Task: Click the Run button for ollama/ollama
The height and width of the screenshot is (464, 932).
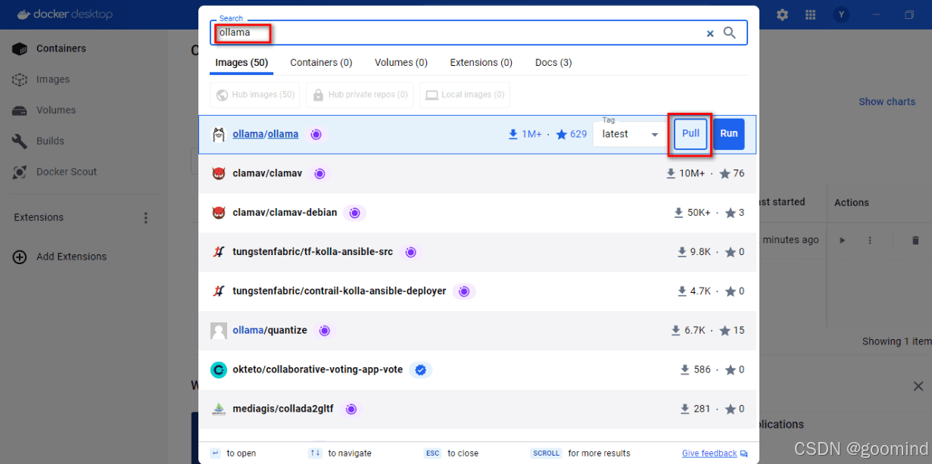Action: (x=728, y=134)
